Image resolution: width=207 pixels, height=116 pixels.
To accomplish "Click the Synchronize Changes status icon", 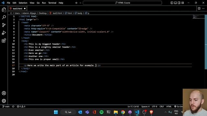I will pos(13,107).
